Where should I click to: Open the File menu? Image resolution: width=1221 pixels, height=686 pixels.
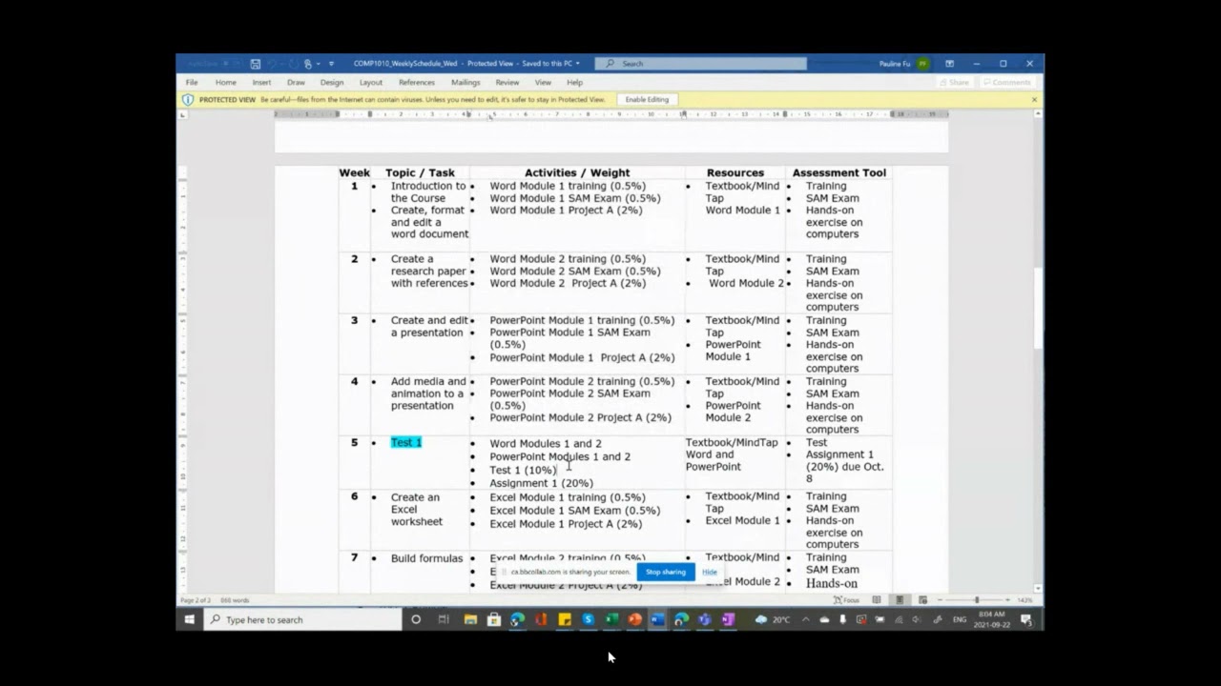[192, 83]
